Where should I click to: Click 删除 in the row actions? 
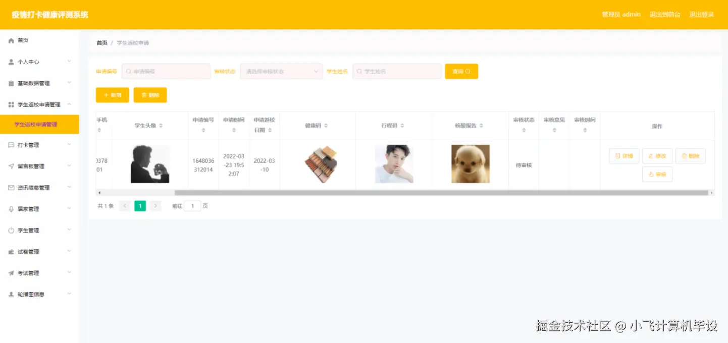690,156
